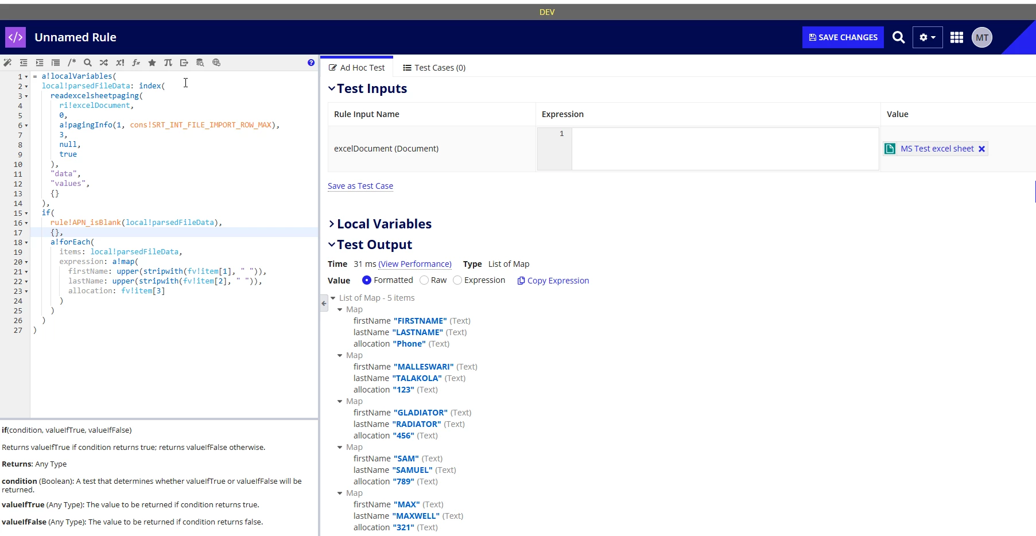Click the export arrow icon in editor toolbar

[x=184, y=63]
